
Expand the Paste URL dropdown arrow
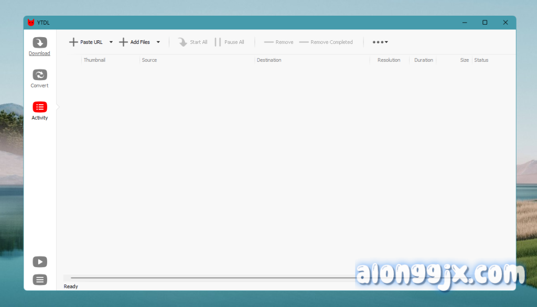pyautogui.click(x=111, y=42)
